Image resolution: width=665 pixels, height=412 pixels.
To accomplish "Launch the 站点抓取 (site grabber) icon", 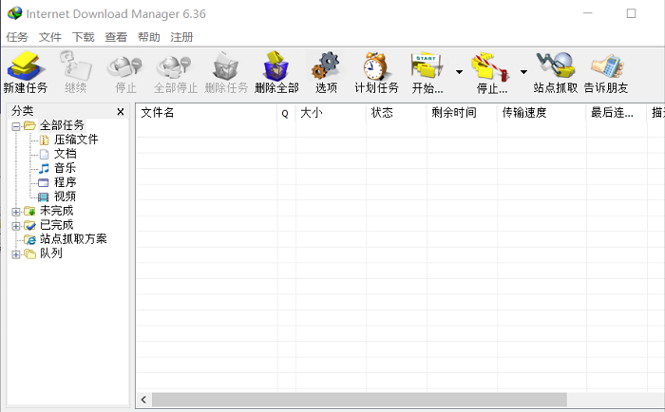I will point(555,66).
